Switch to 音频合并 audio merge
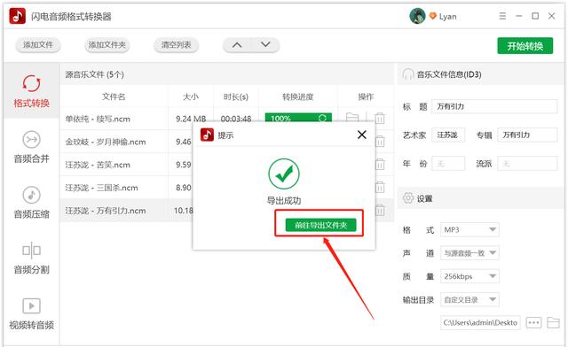 pos(32,147)
